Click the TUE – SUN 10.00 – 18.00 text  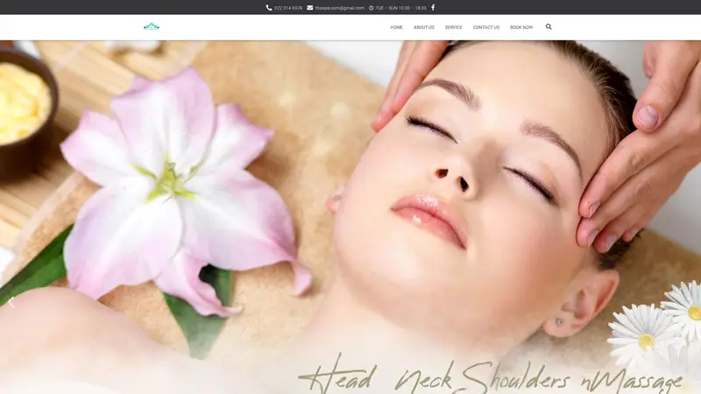coord(400,8)
